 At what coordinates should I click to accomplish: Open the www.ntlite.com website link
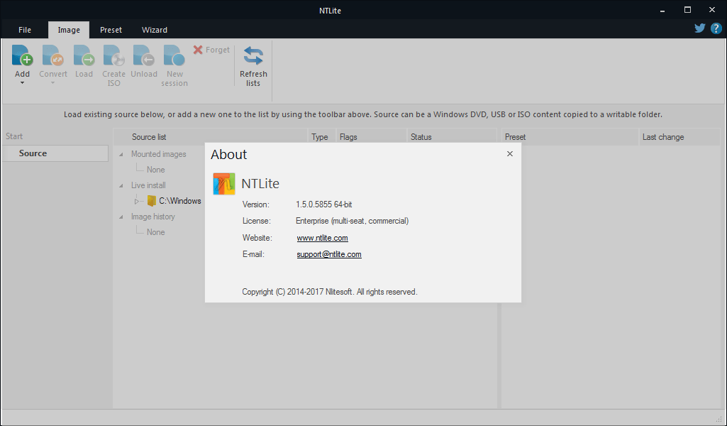322,238
